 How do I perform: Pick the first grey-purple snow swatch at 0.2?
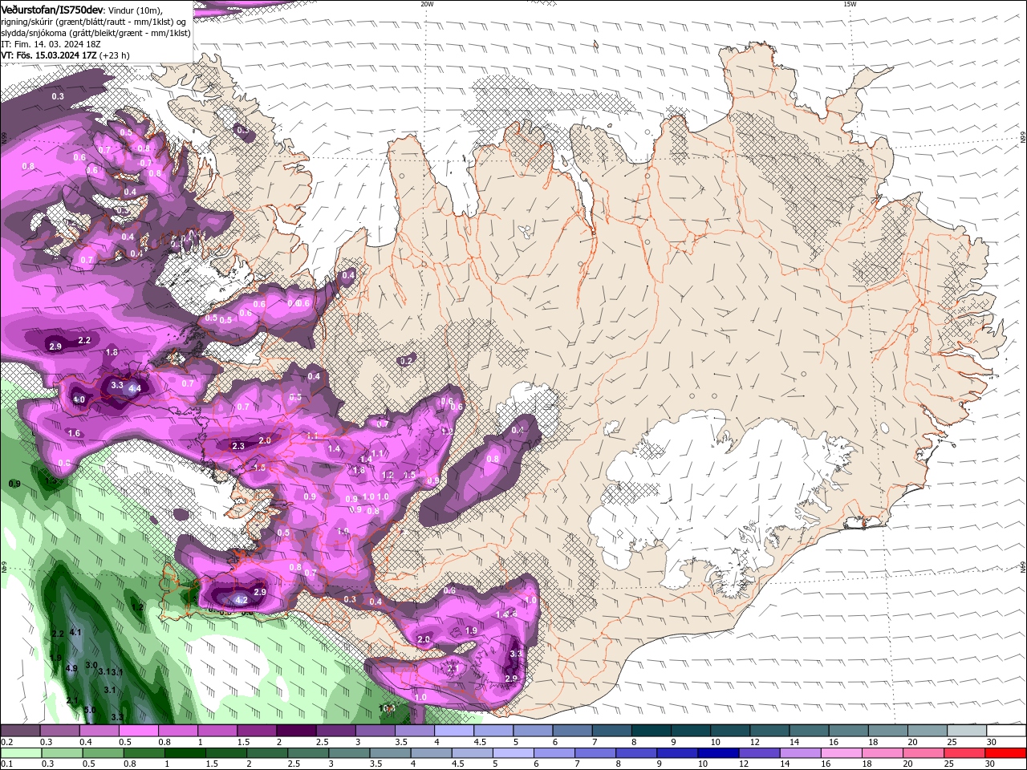tap(19, 731)
